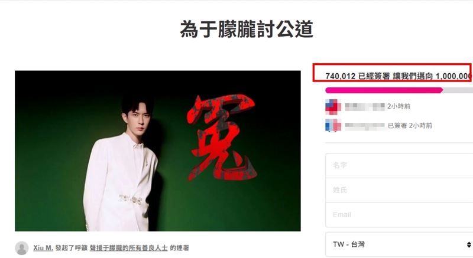Click the 為于朦朧討公道 page title

point(247,30)
